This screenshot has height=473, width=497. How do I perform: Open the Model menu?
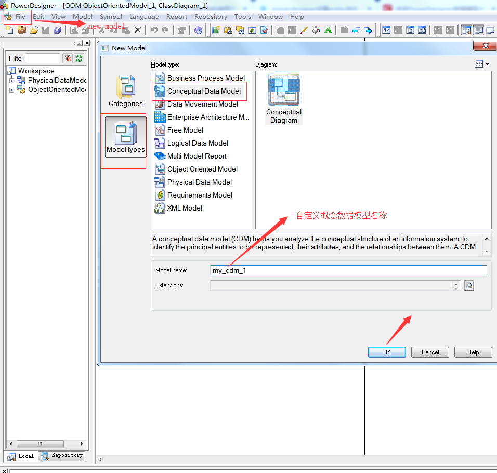83,17
